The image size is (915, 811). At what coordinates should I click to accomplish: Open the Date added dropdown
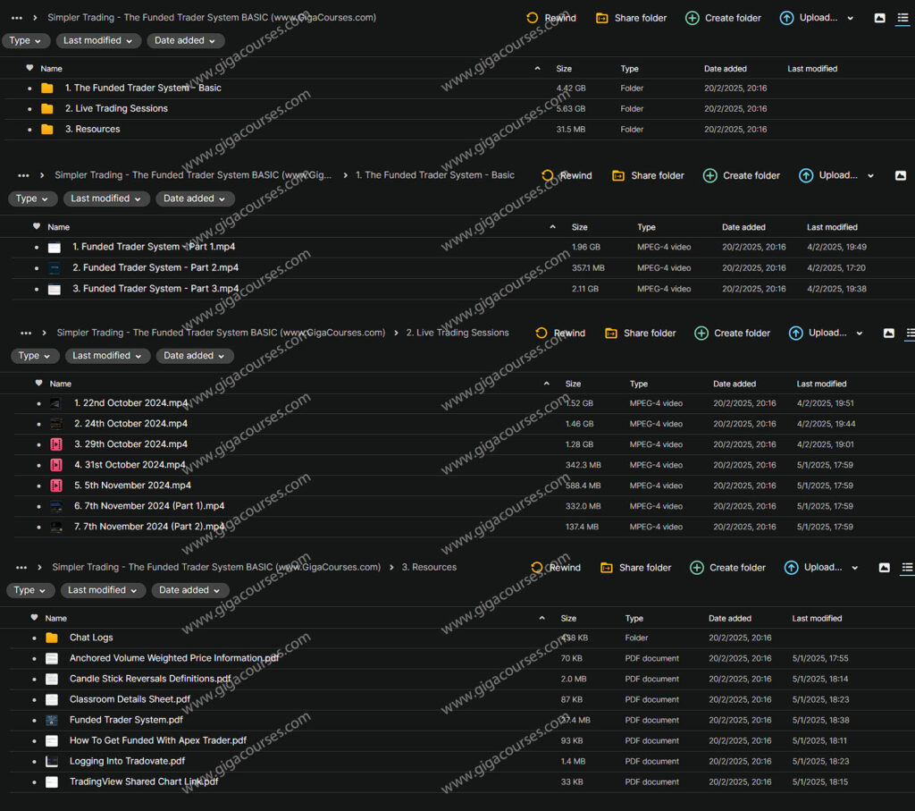click(x=185, y=40)
